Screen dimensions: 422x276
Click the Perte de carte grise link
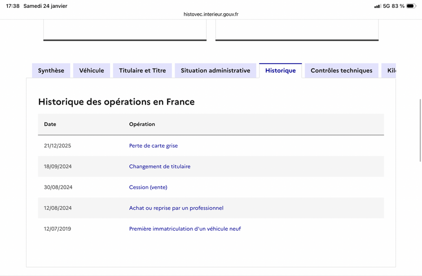[x=154, y=146]
